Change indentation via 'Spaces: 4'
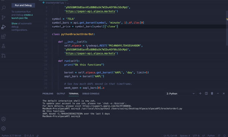Screen dimensions: 228x137 pos(185,135)
